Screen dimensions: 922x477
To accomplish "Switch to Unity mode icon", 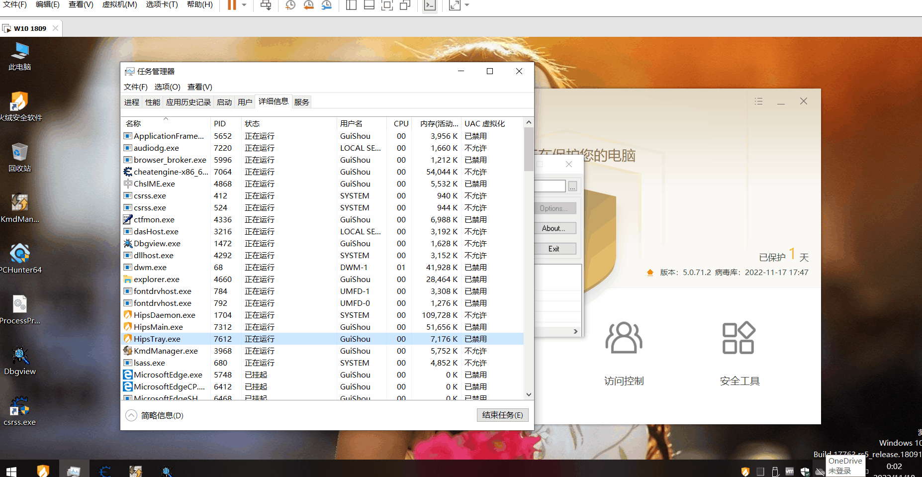I will 405,5.
